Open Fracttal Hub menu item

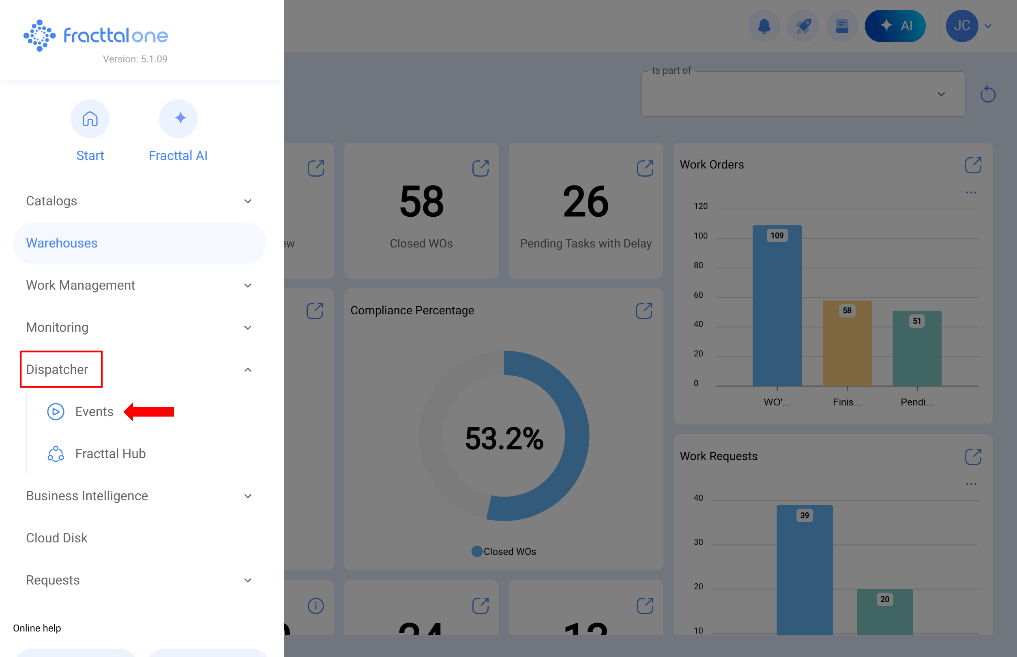110,454
